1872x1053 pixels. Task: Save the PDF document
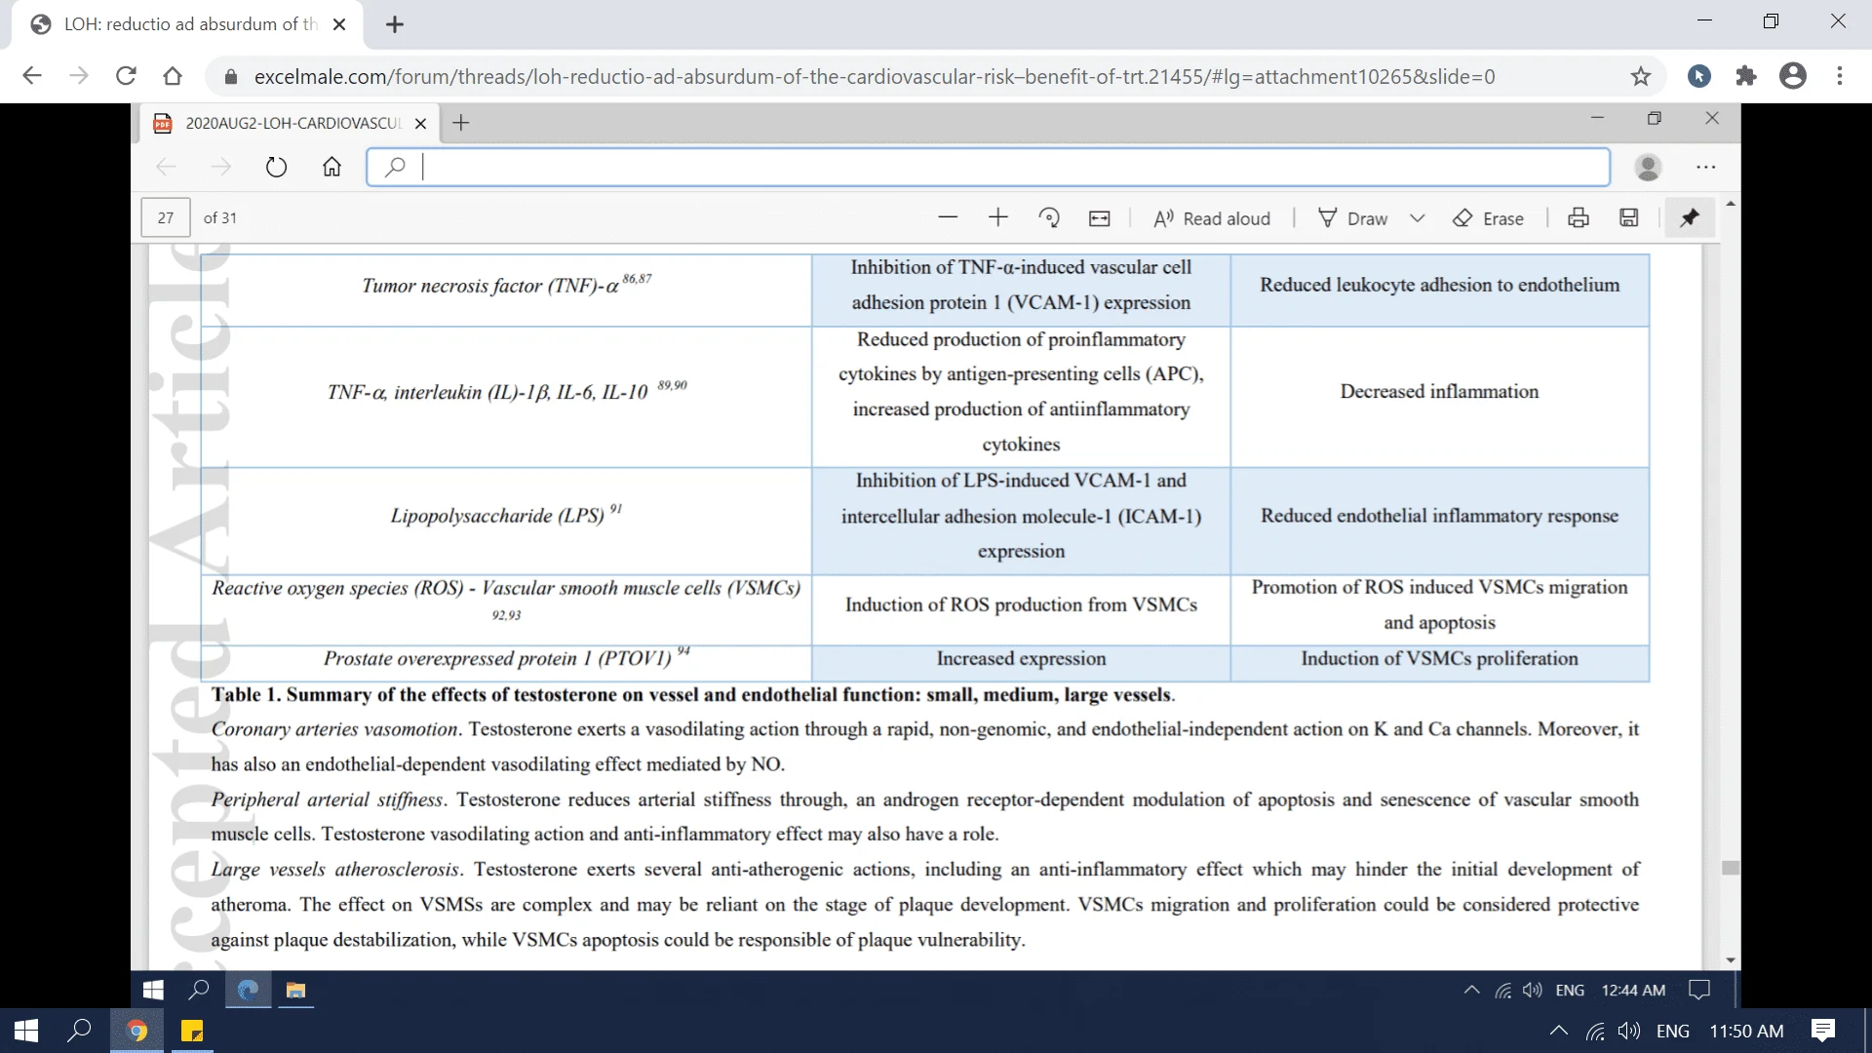[1629, 218]
